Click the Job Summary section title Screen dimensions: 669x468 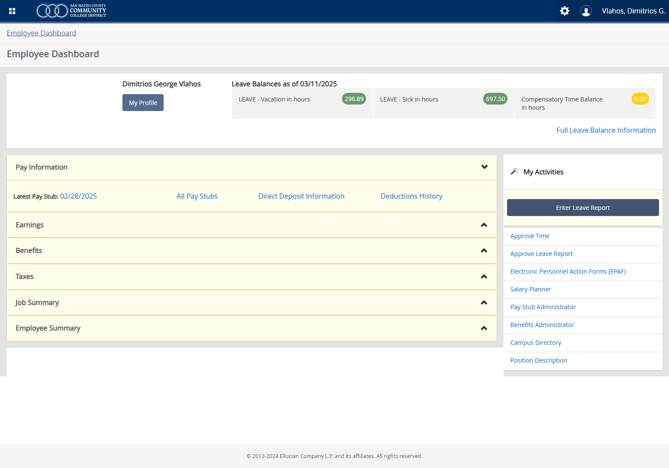tap(37, 302)
